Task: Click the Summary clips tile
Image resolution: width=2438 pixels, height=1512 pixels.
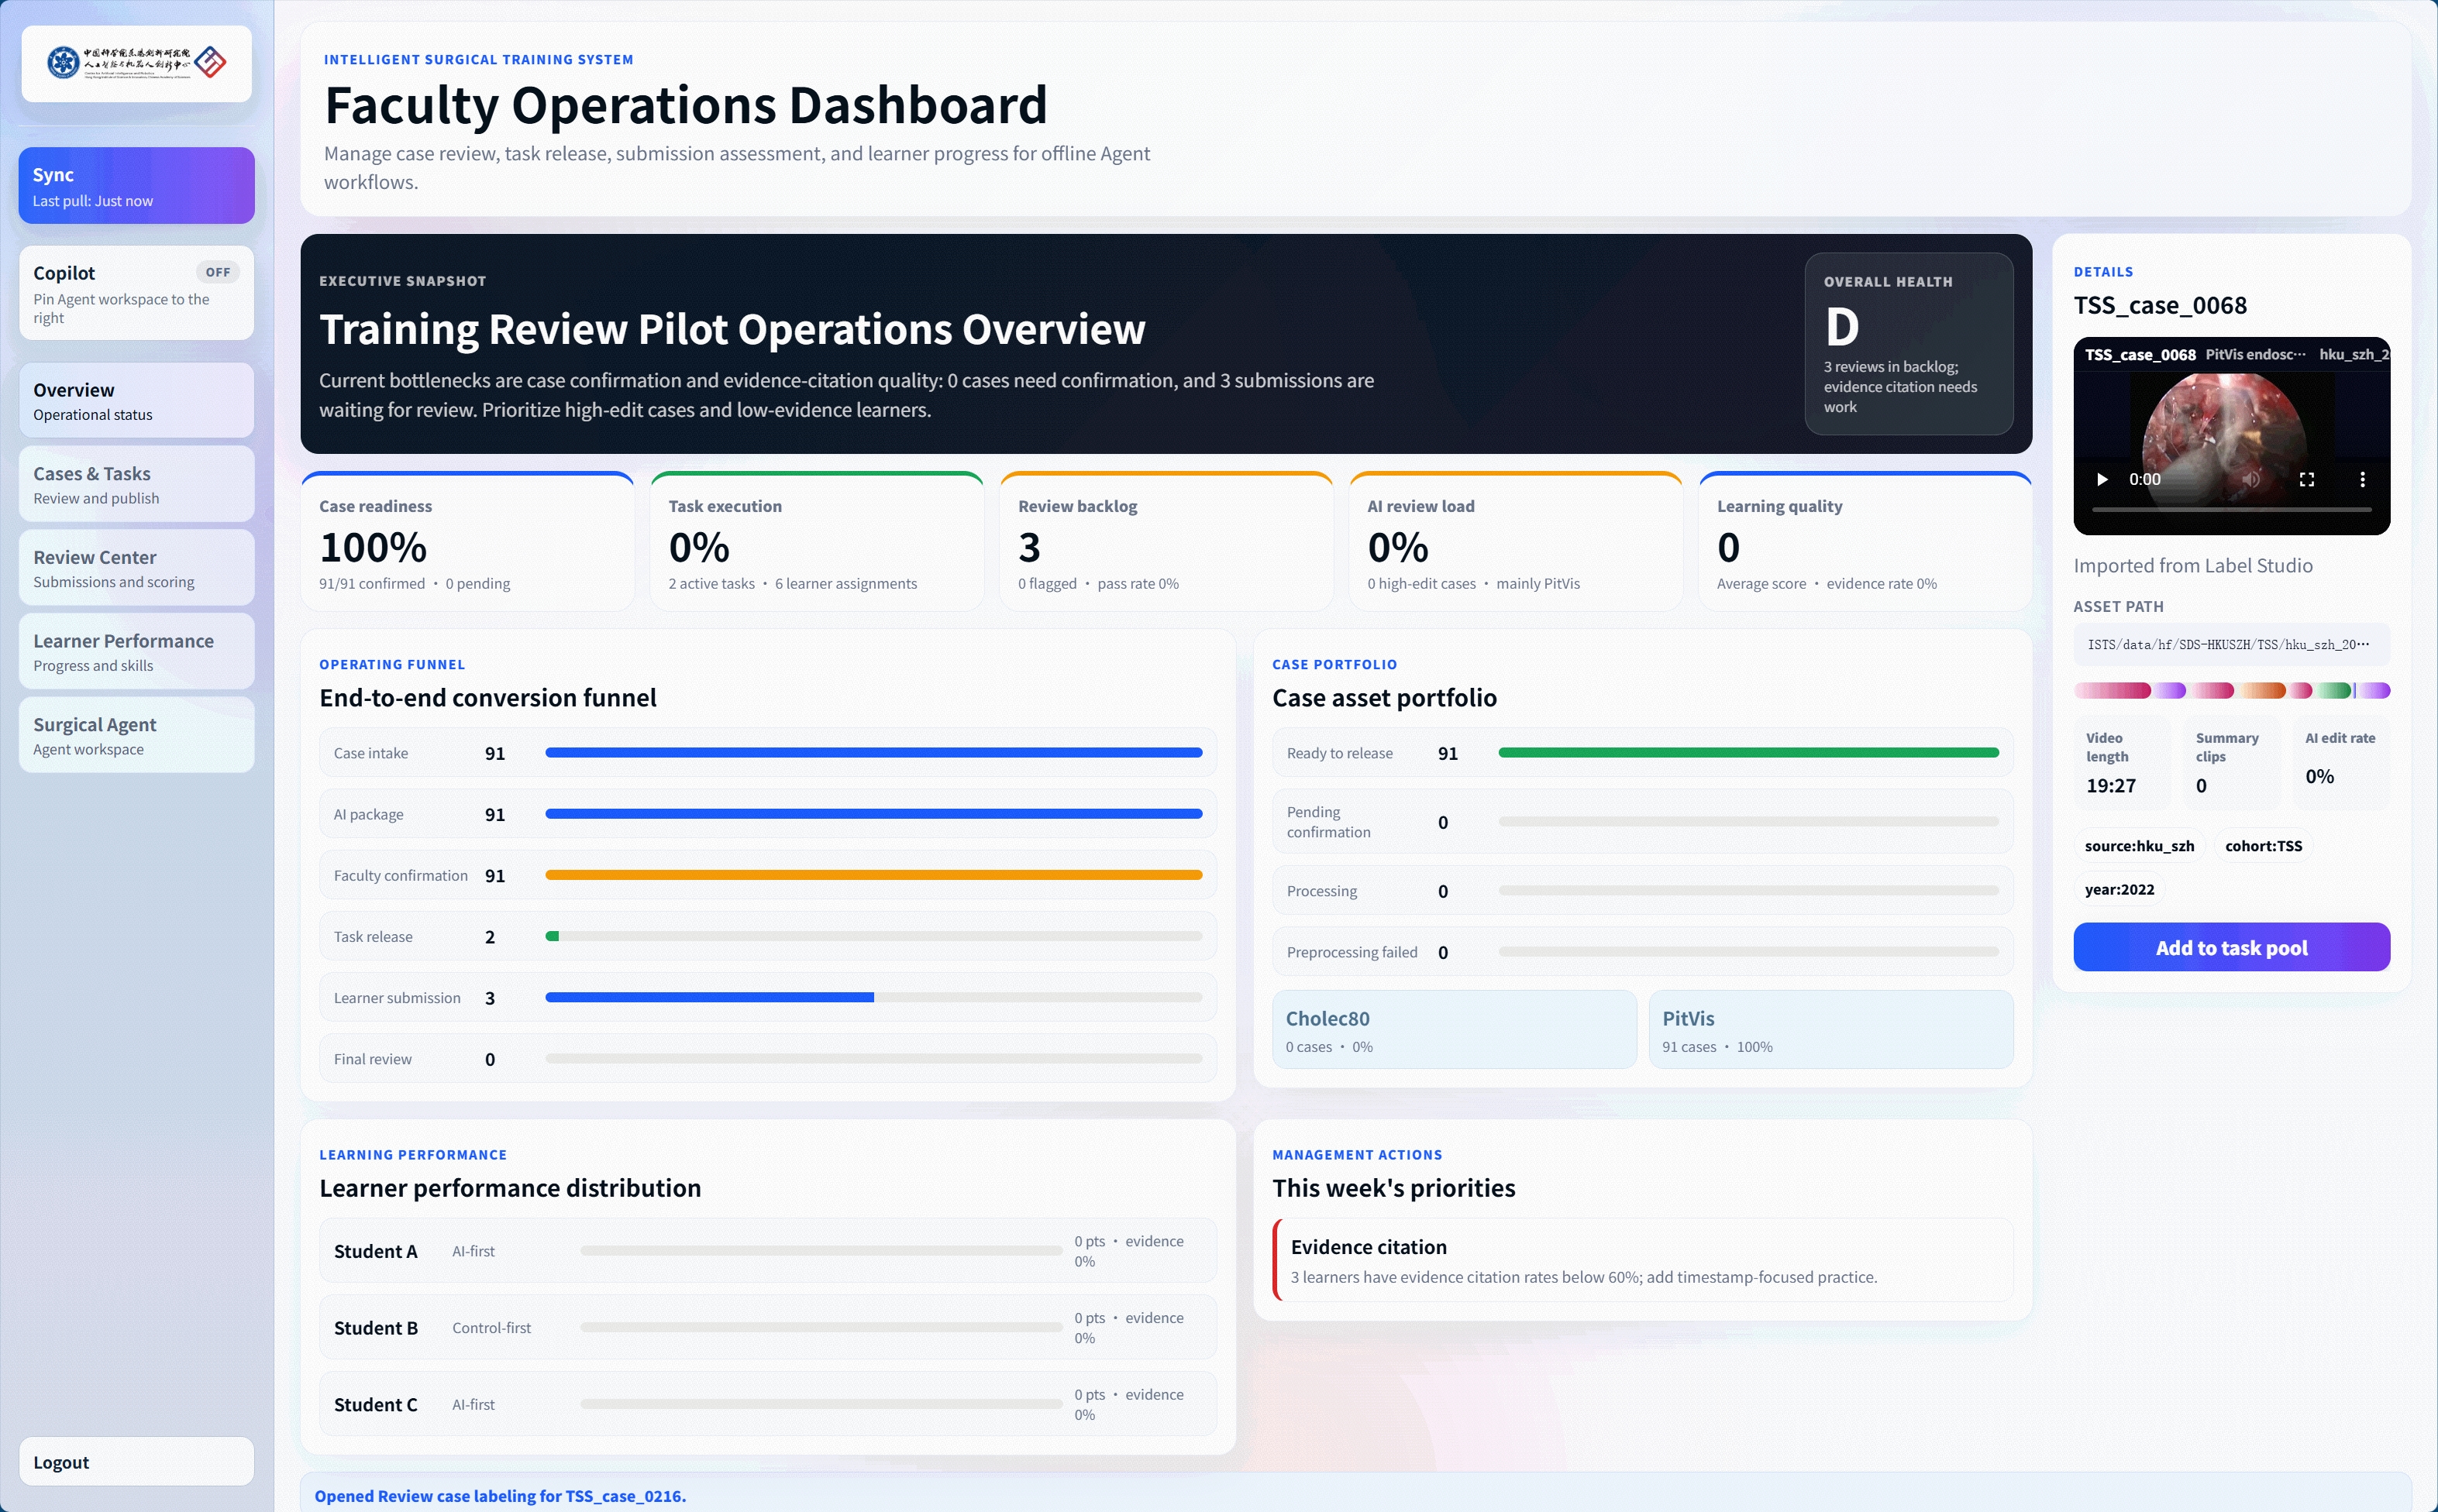Action: [x=2232, y=763]
